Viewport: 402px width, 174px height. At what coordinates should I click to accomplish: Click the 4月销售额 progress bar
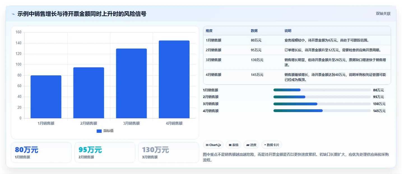click(322, 111)
